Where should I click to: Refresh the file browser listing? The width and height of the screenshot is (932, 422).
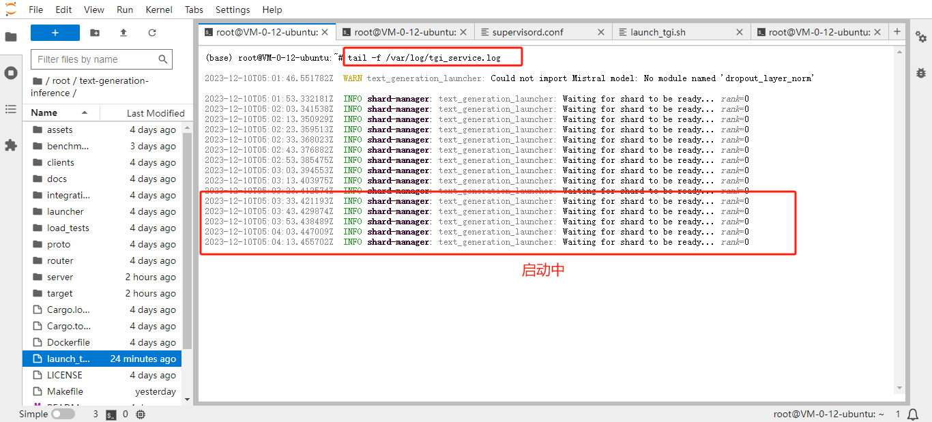click(x=152, y=33)
